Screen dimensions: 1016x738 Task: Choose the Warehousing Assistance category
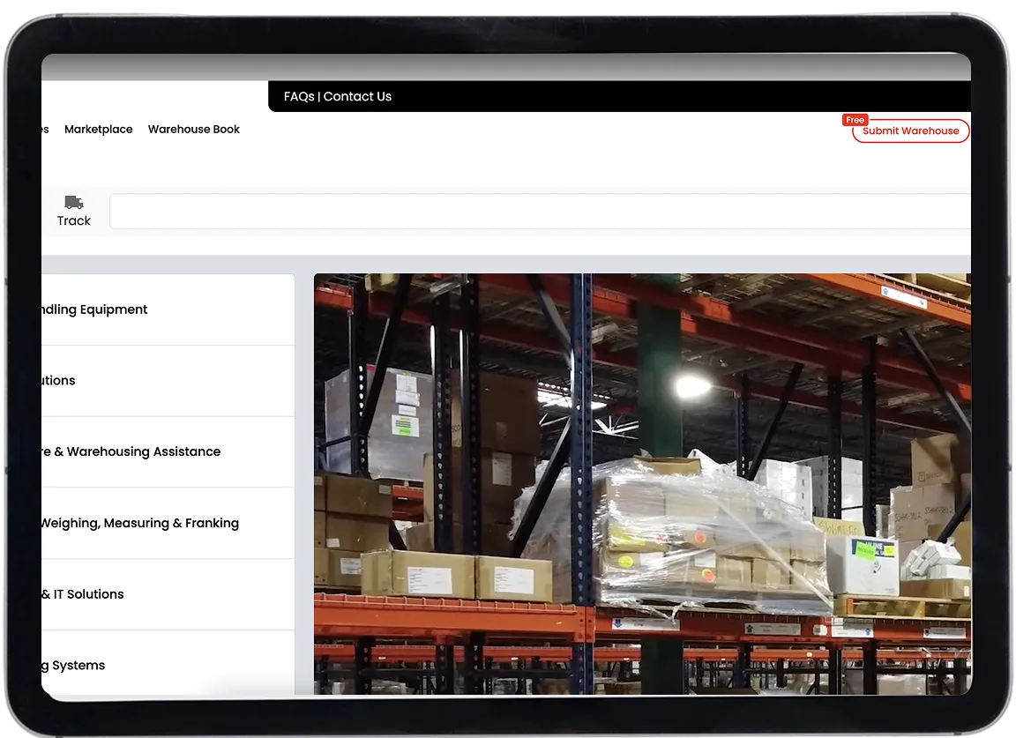click(x=132, y=451)
